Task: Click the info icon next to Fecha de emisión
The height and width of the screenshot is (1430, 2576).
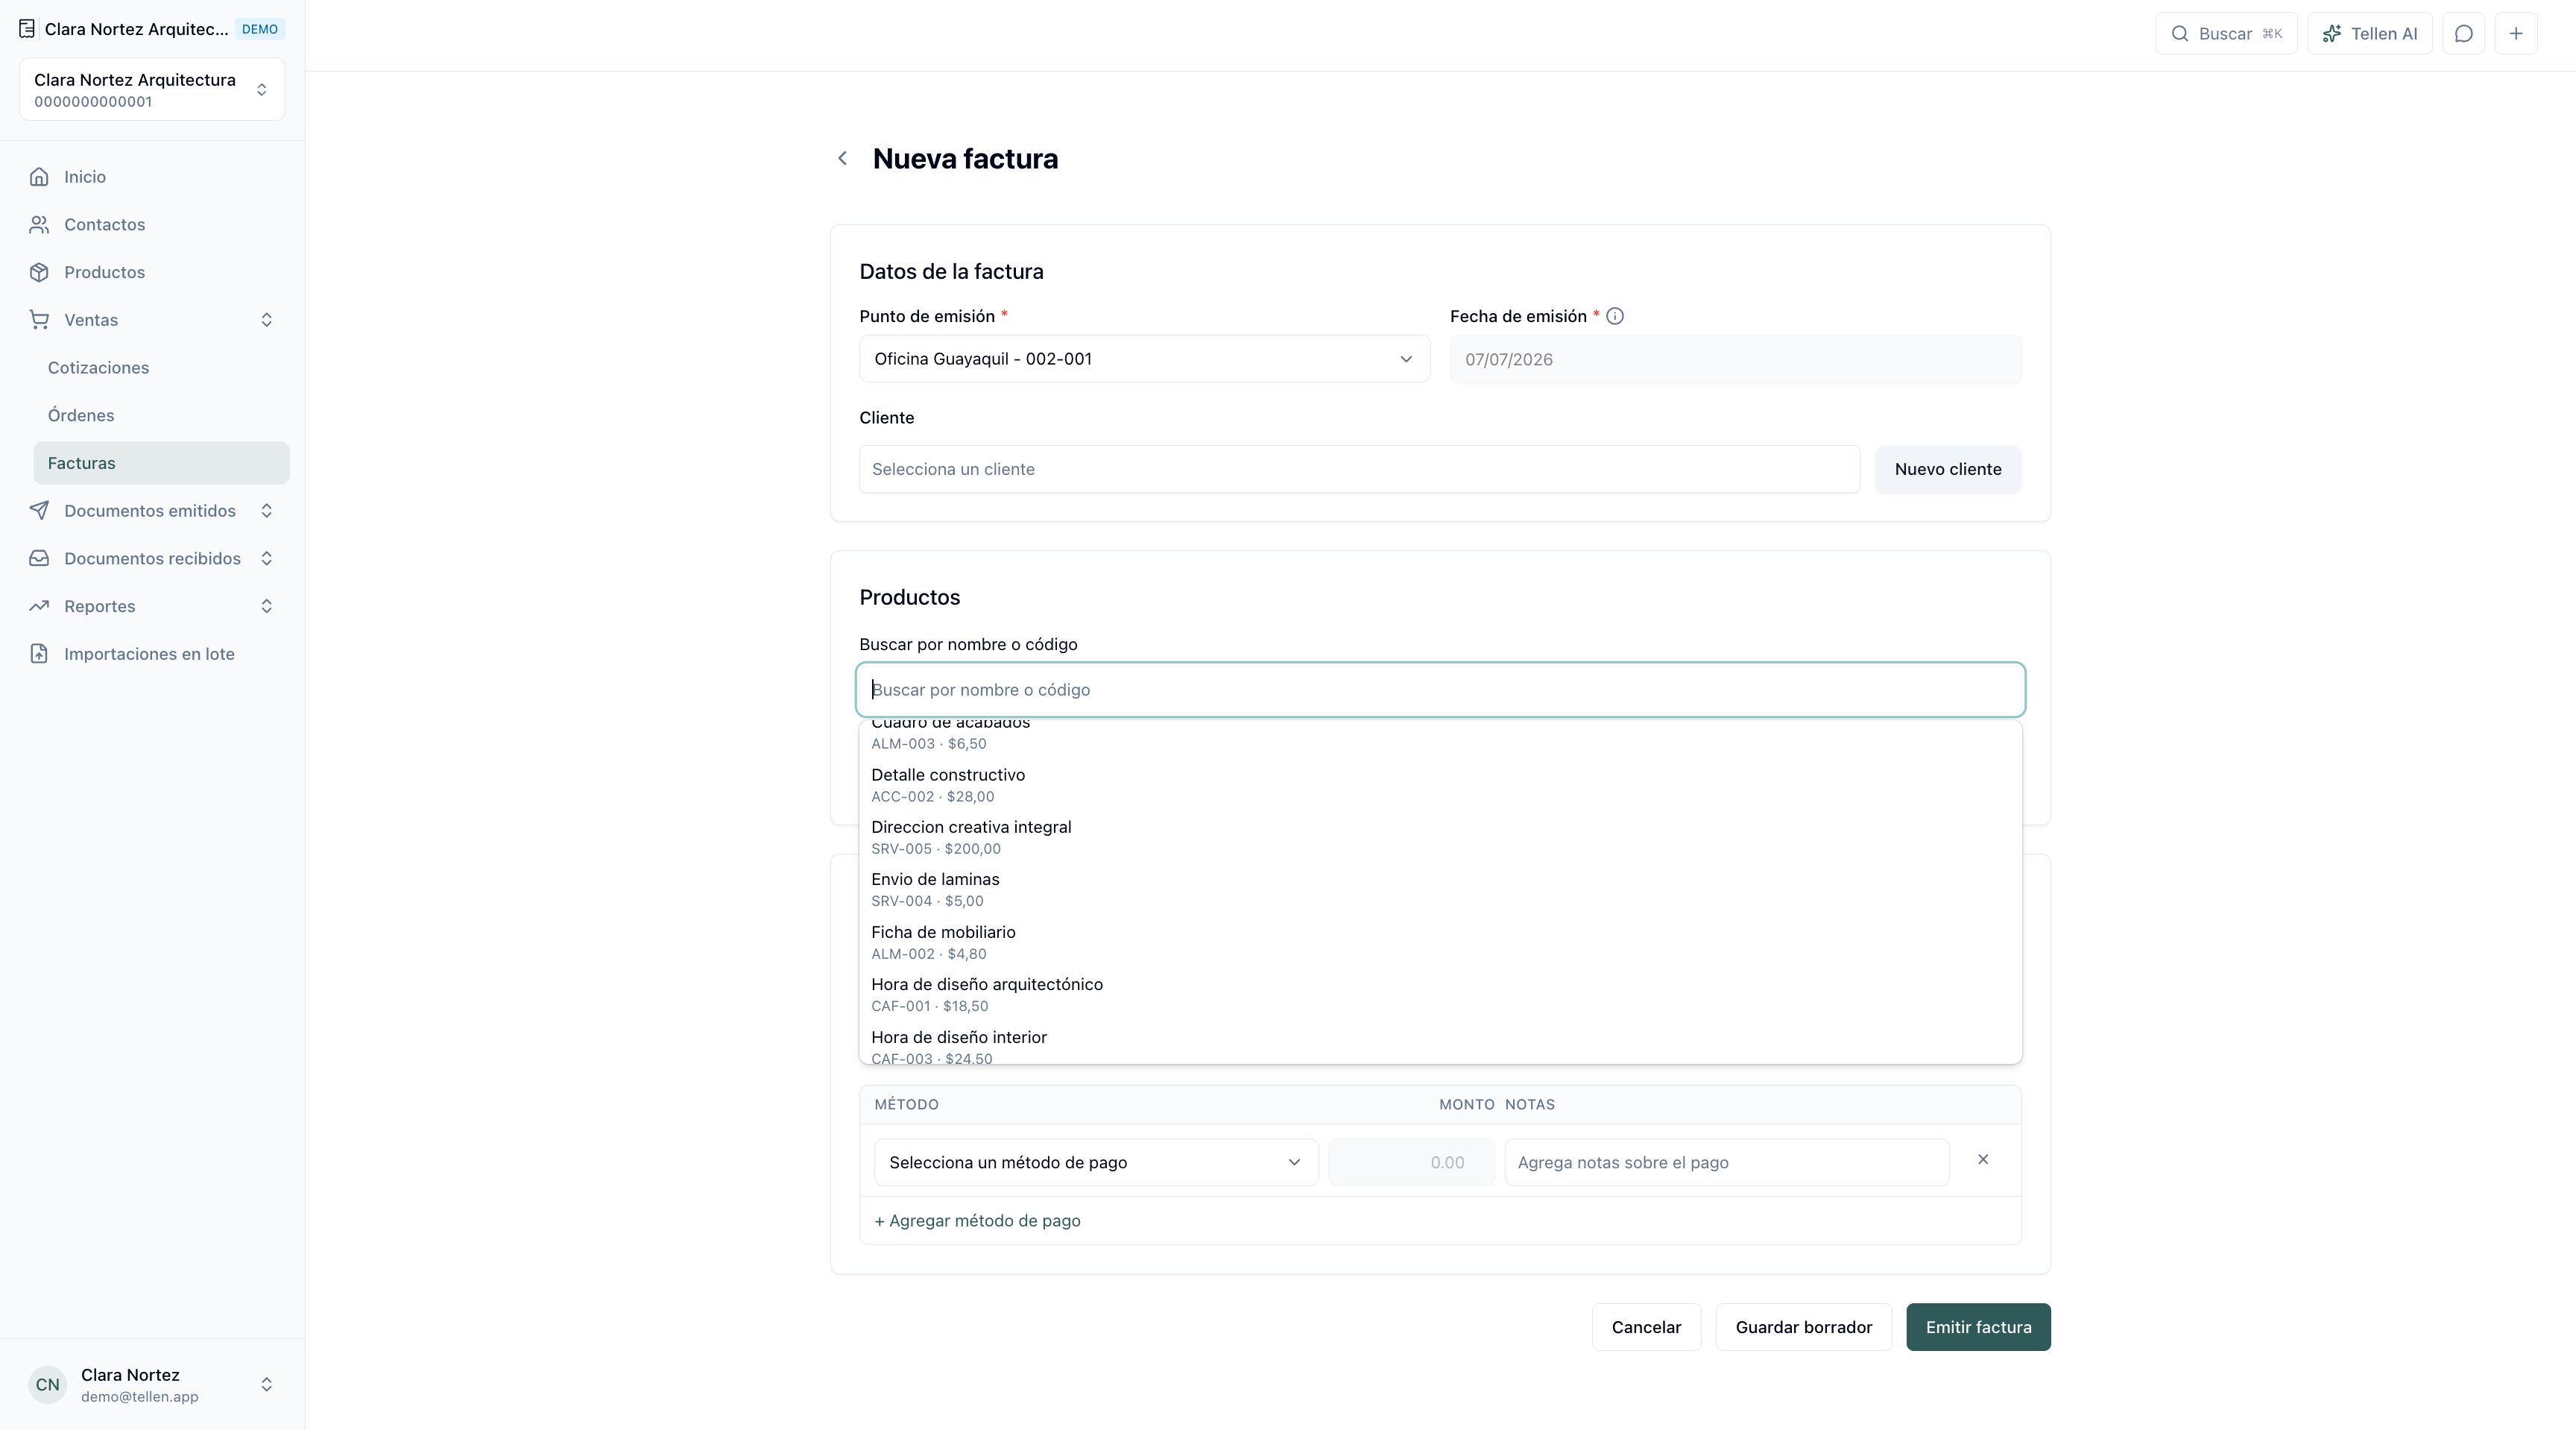Action: coord(1615,316)
